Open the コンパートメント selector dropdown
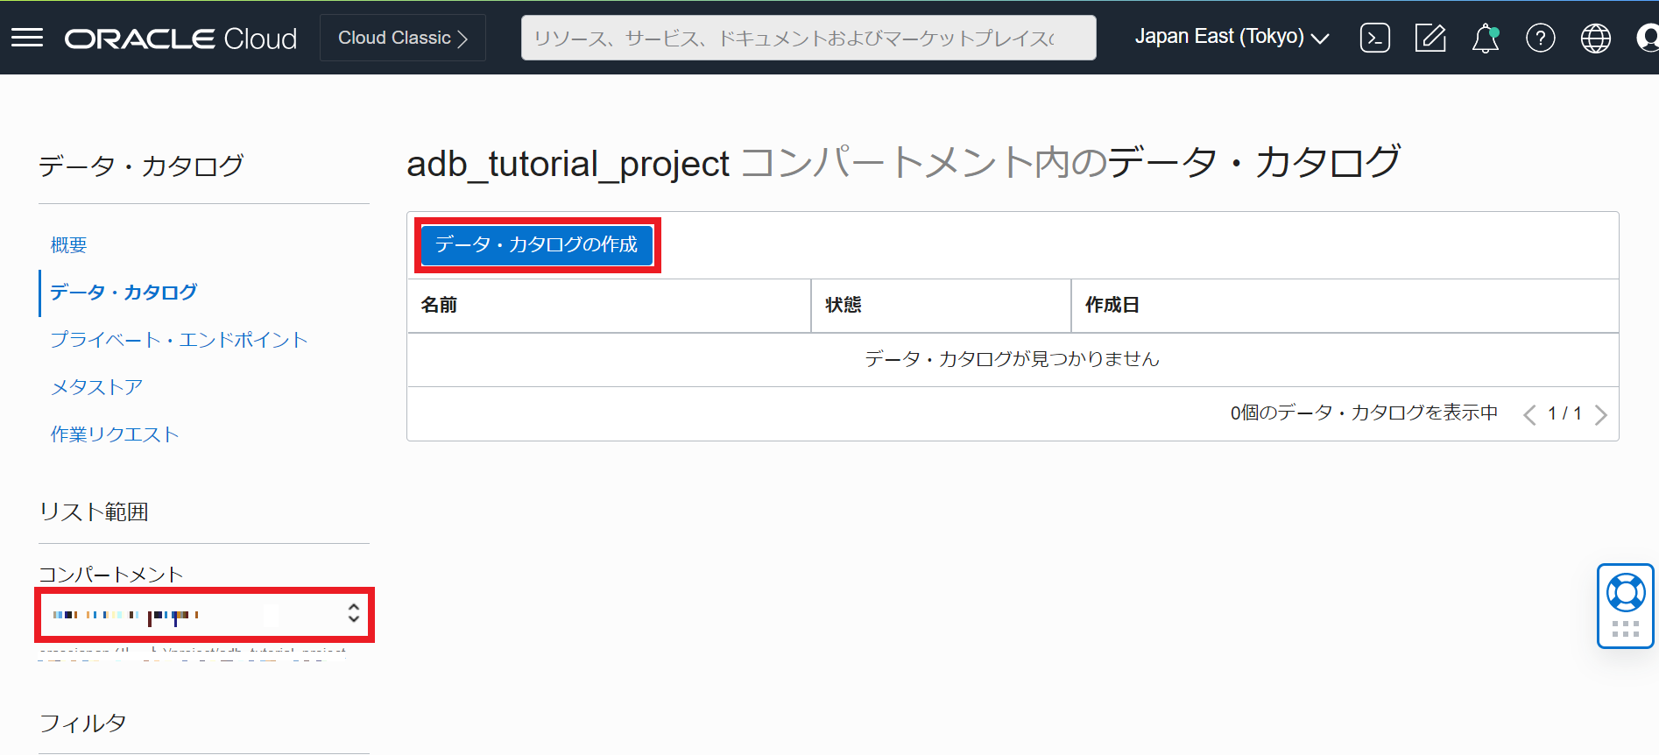 [204, 614]
